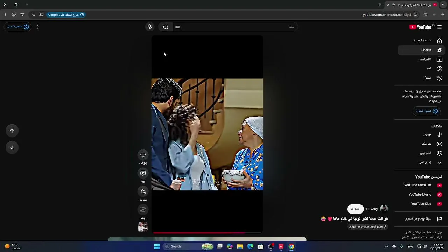Click the Ask Google about this page chip
The height and width of the screenshot is (252, 448).
pos(66,15)
